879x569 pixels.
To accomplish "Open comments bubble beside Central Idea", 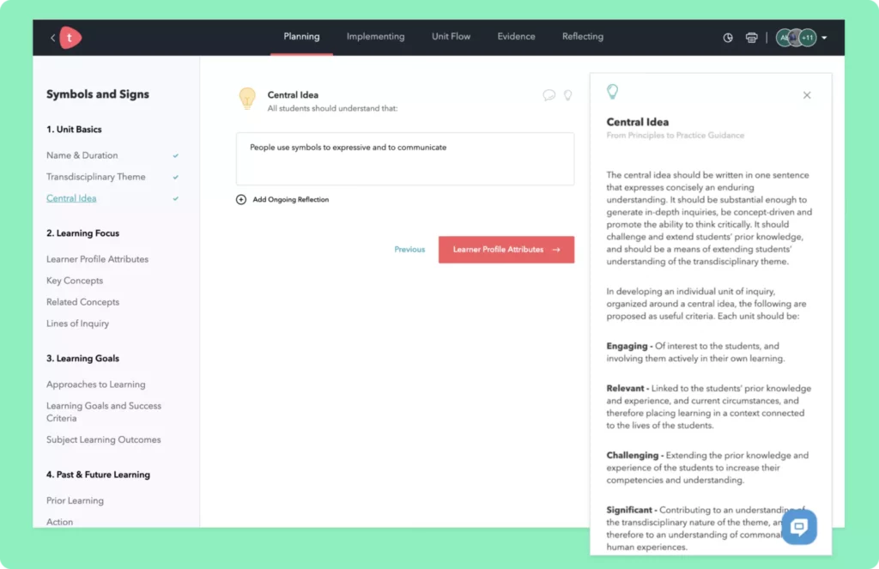I will (x=549, y=95).
